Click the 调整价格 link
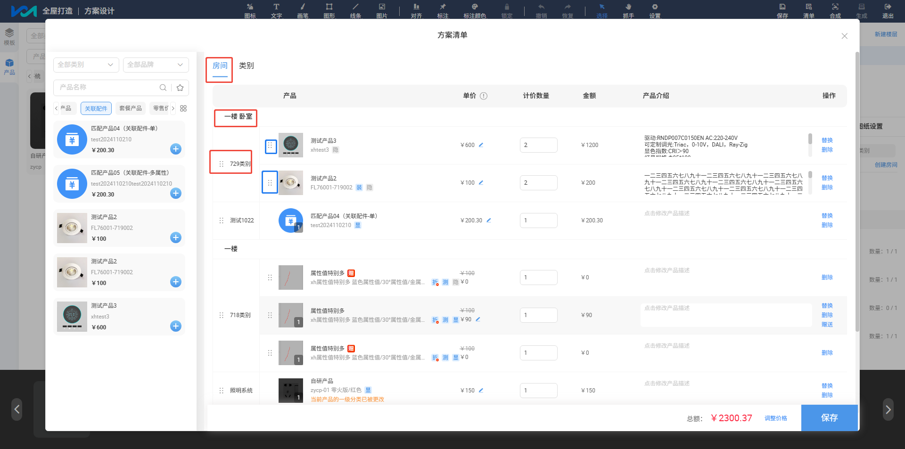This screenshot has height=449, width=905. point(776,418)
